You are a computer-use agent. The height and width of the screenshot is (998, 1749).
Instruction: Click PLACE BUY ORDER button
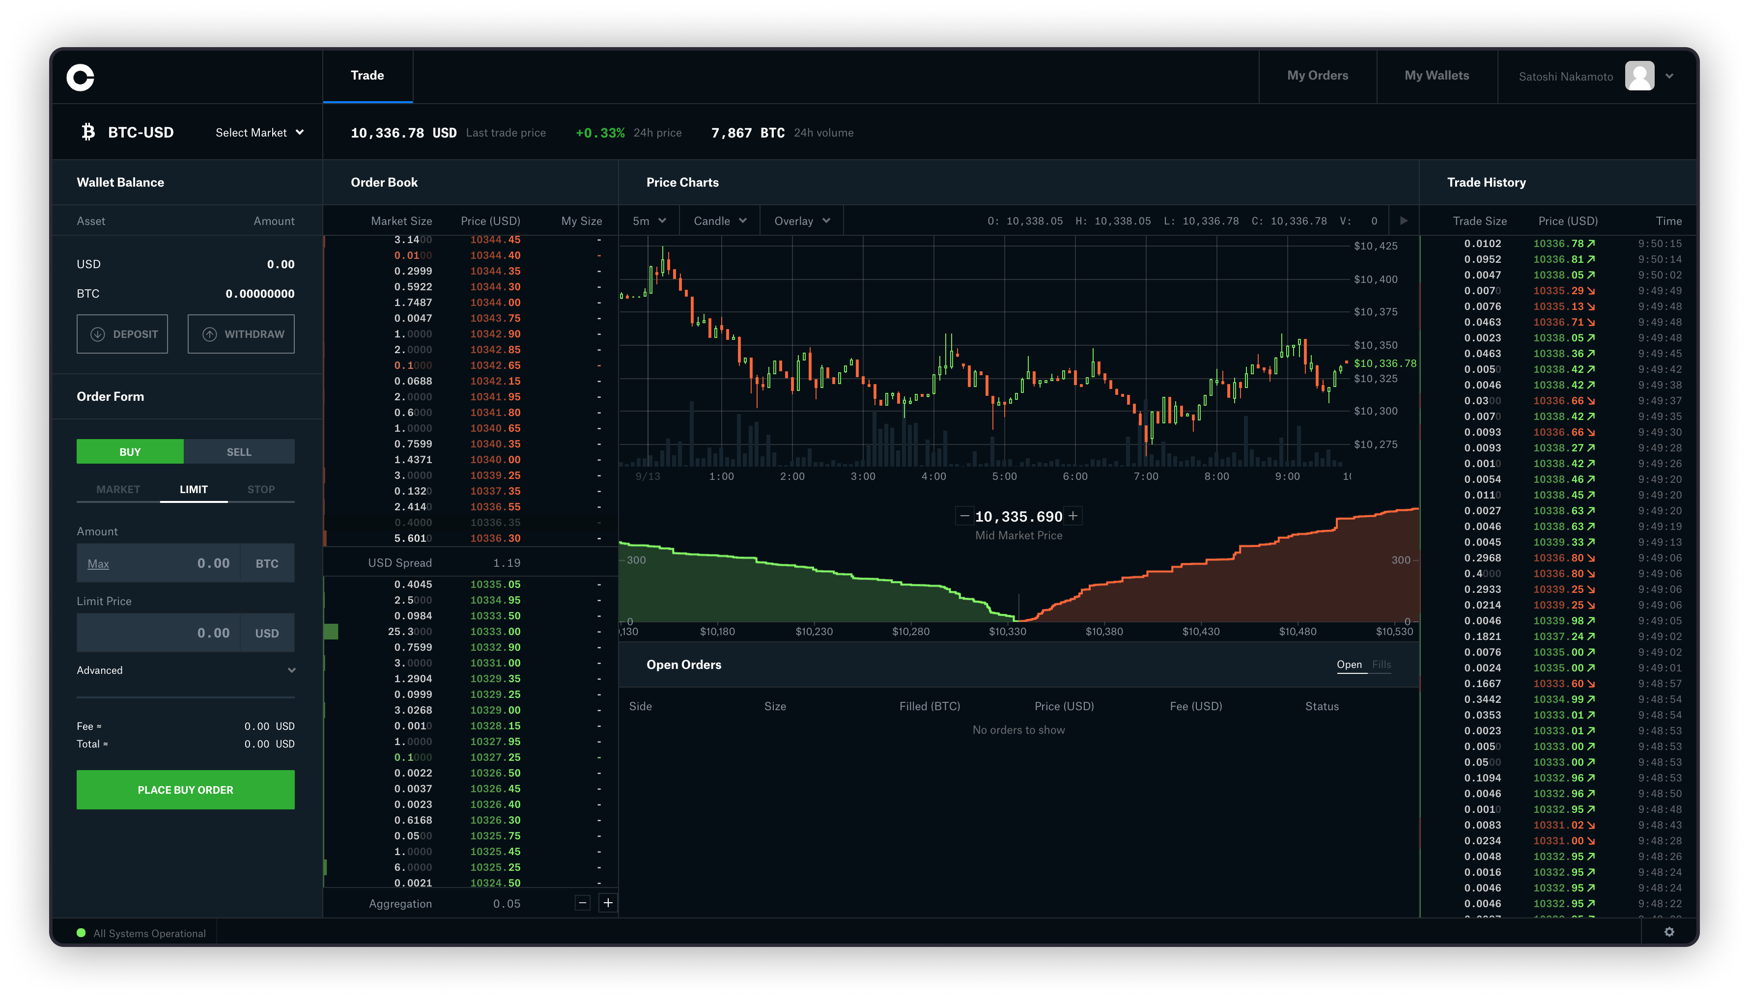click(x=185, y=789)
